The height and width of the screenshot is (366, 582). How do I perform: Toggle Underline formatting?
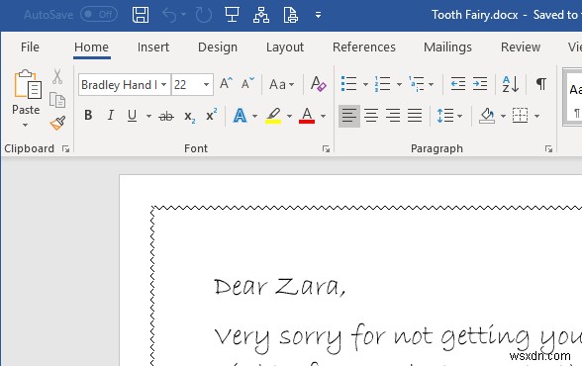click(132, 116)
